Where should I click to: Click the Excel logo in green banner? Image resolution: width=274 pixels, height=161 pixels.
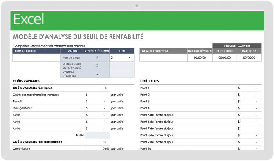point(29,19)
